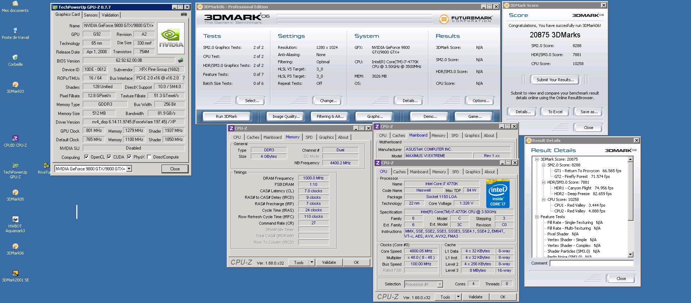Launch 3DMark06 desktop shortcut
The image size is (691, 303).
tap(15, 249)
